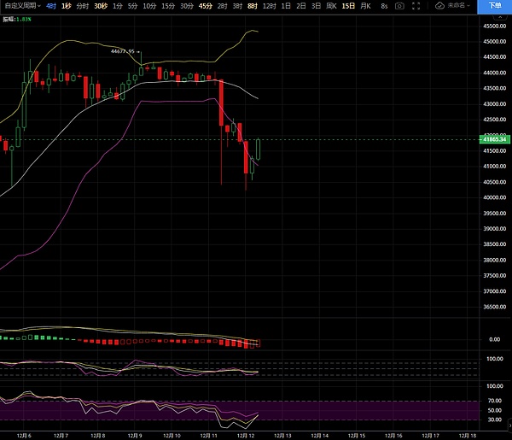Click the green 41865.34 current price label
The image size is (512, 440).
tap(493, 138)
